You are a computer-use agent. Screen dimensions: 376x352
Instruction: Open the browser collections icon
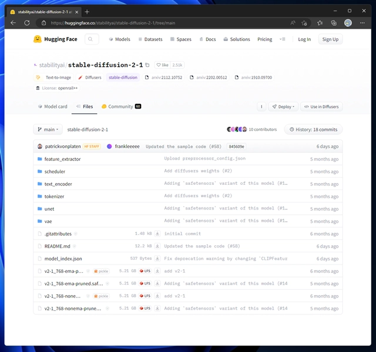point(334,23)
